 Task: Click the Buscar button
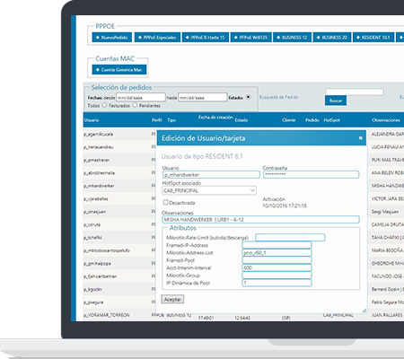336,101
